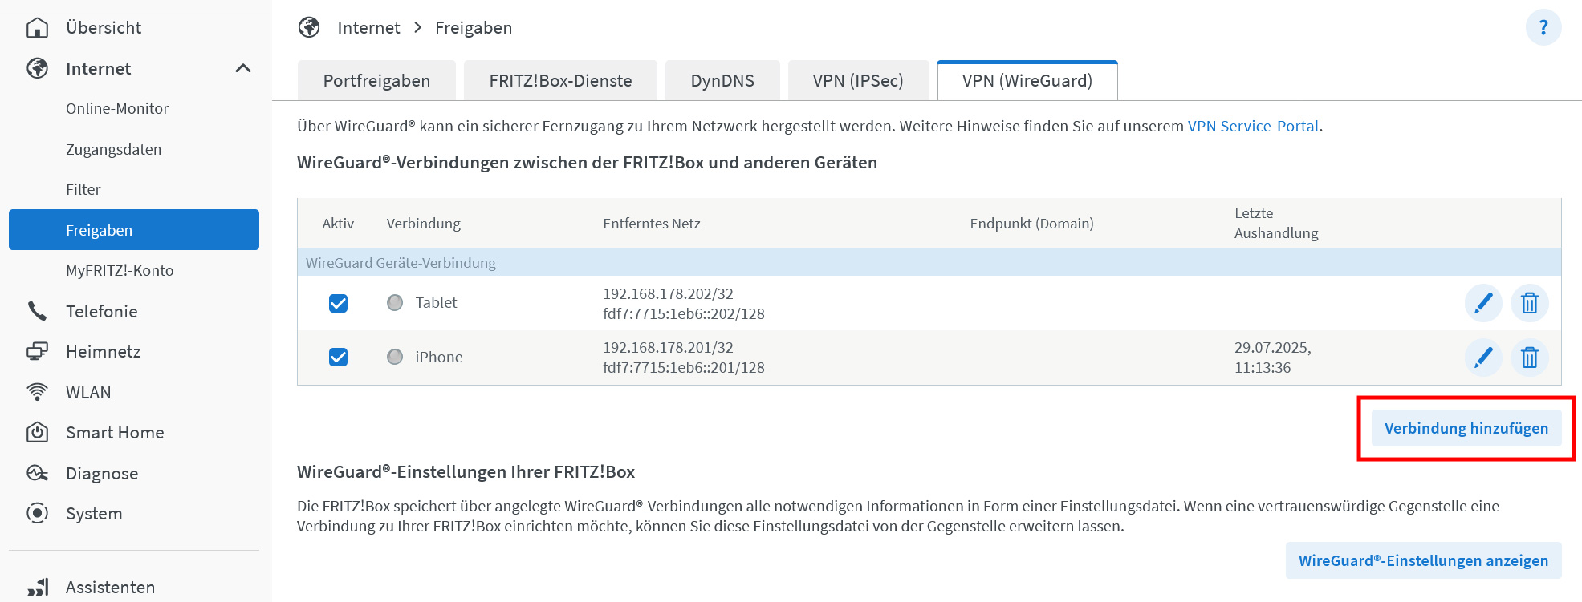The height and width of the screenshot is (602, 1582).
Task: Click the edit pencil for iPhone connection
Action: coord(1482,357)
